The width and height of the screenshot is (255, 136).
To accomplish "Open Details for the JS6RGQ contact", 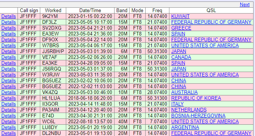I will pos(9,69).
